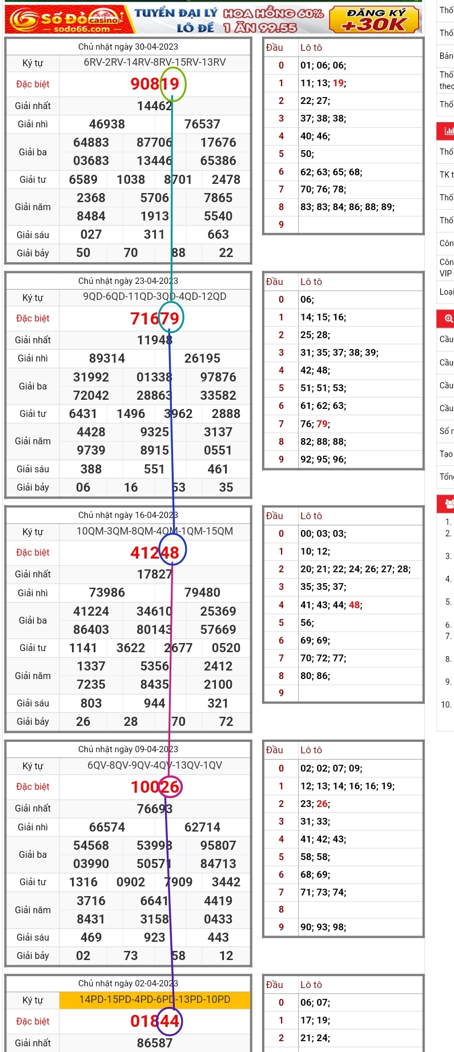This screenshot has width=454, height=1052.
Task: Click special prize number 71679
Action: click(155, 318)
